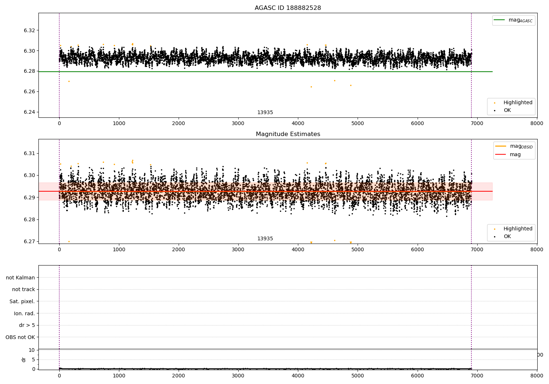
Task: Click the x-axis tick 4000 under the top plot
Action: coord(298,123)
